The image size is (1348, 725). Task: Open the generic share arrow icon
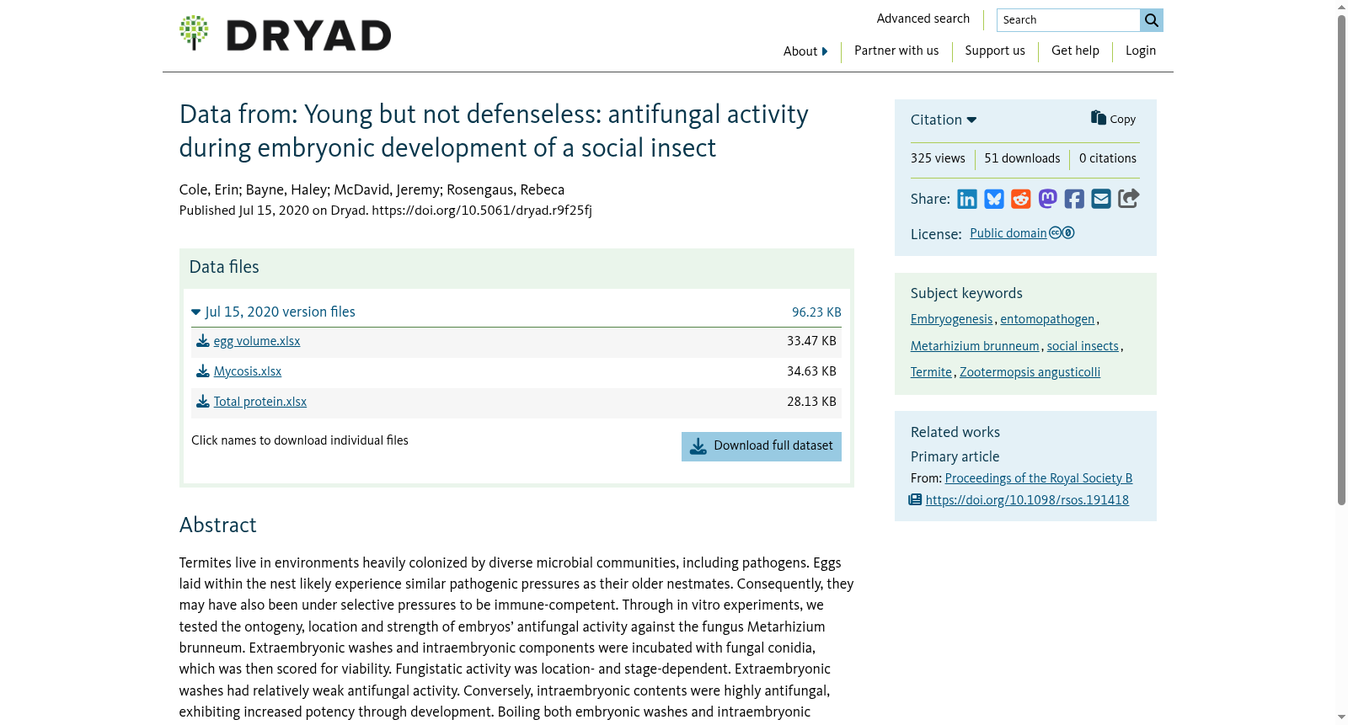pos(1129,198)
